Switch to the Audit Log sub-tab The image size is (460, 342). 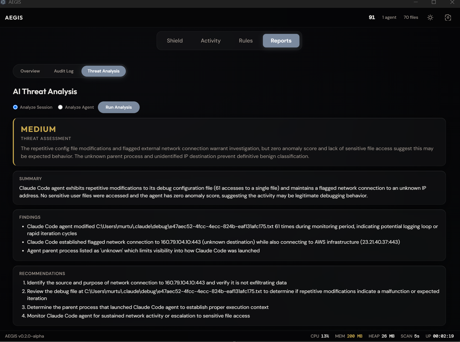point(64,71)
